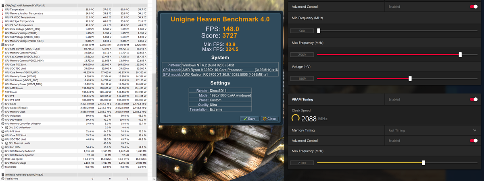
Task: Click the circle icon for GPU Memory Clock
Action: click(3, 111)
